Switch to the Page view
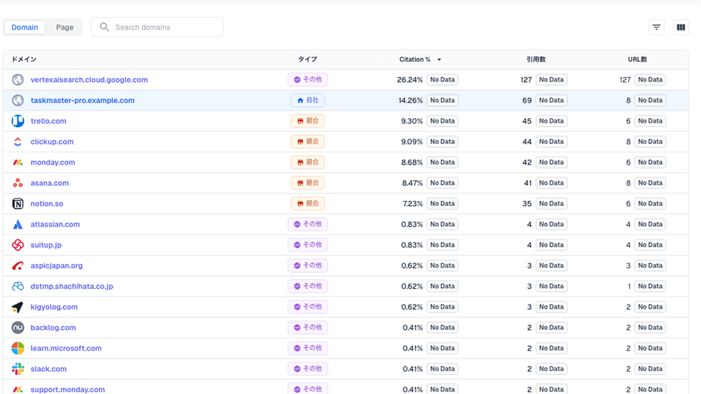The width and height of the screenshot is (701, 394). coord(65,27)
